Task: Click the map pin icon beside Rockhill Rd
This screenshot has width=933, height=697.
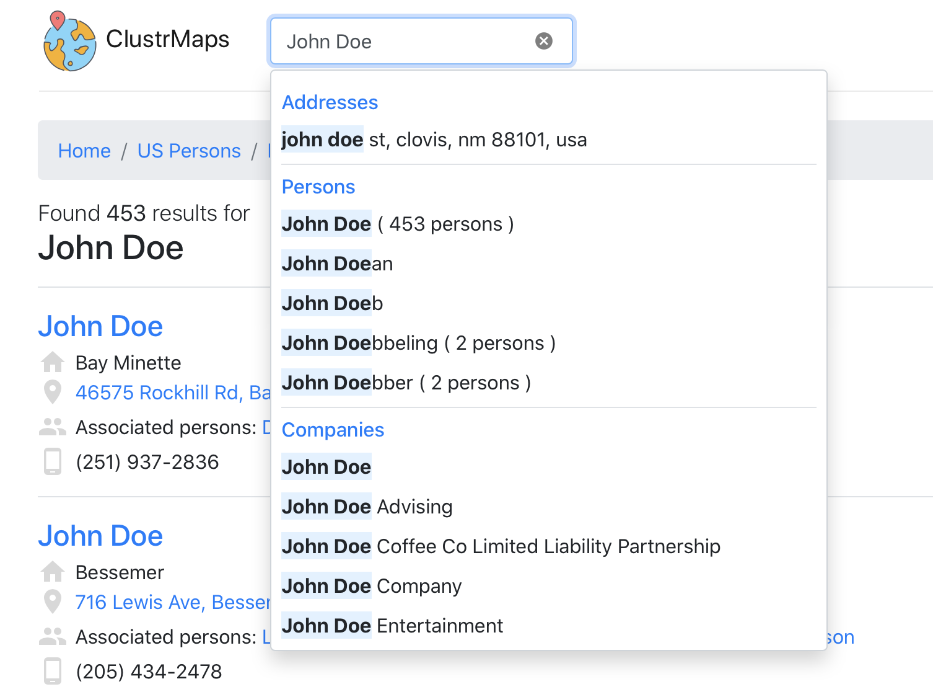Action: click(x=53, y=393)
